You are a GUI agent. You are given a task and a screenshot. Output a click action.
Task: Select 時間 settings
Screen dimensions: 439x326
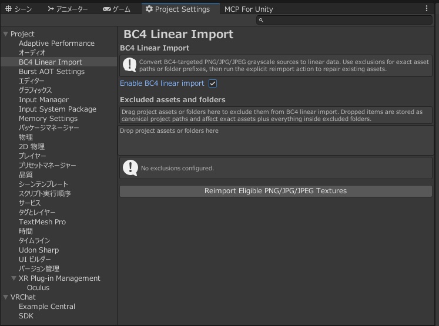[x=26, y=231]
